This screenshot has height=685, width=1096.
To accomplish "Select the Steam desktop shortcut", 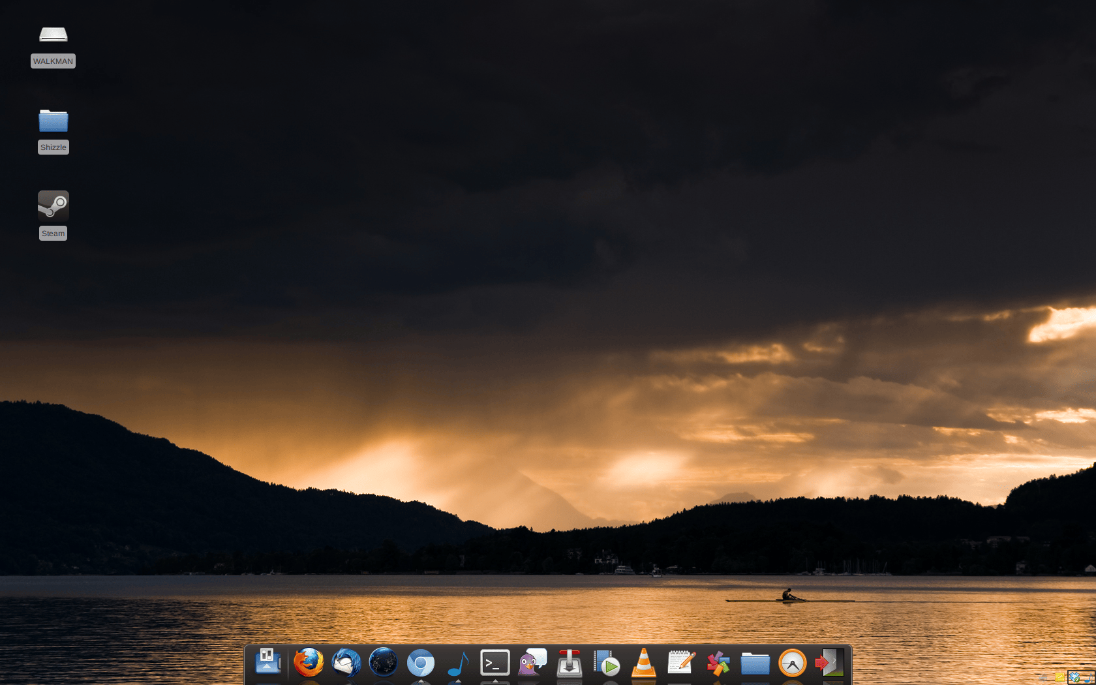I will point(53,206).
